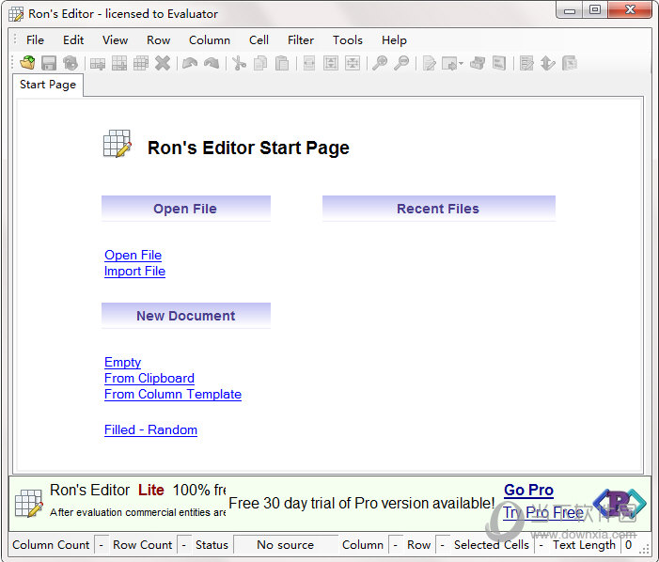The image size is (659, 562).
Task: Click the Open file folder icon
Action: 27,63
